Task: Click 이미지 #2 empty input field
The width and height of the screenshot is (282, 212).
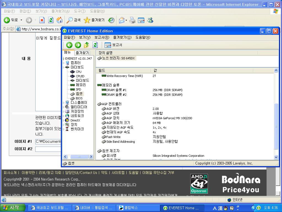Action: [x=48, y=149]
